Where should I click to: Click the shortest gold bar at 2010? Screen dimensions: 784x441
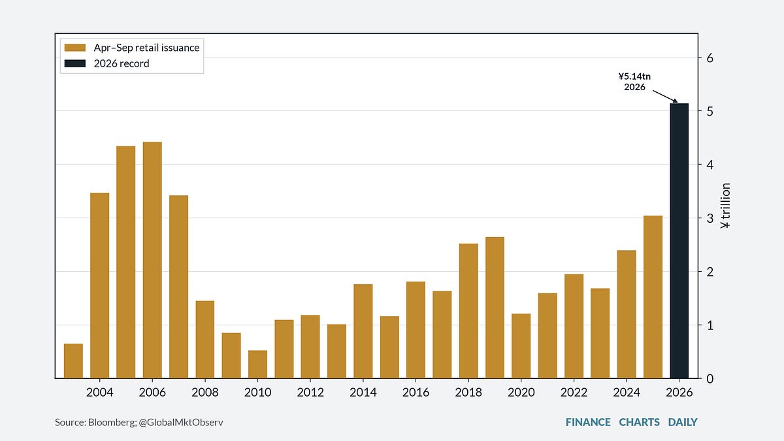257,364
